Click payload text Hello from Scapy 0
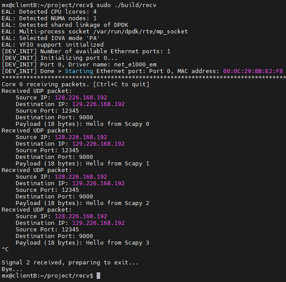 point(117,124)
